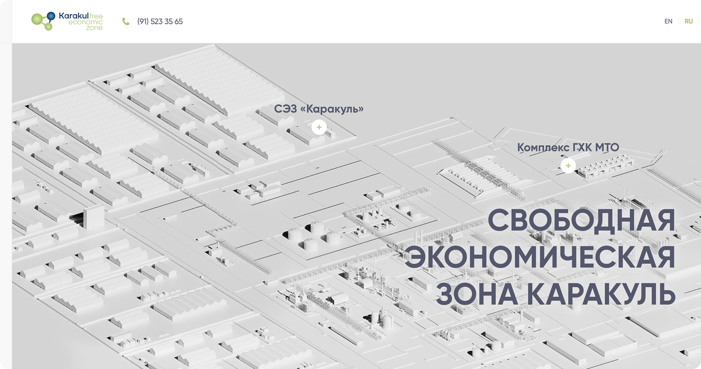Viewport: 701px width, 369px height.
Task: Click the green phone handset icon
Action: [126, 21]
